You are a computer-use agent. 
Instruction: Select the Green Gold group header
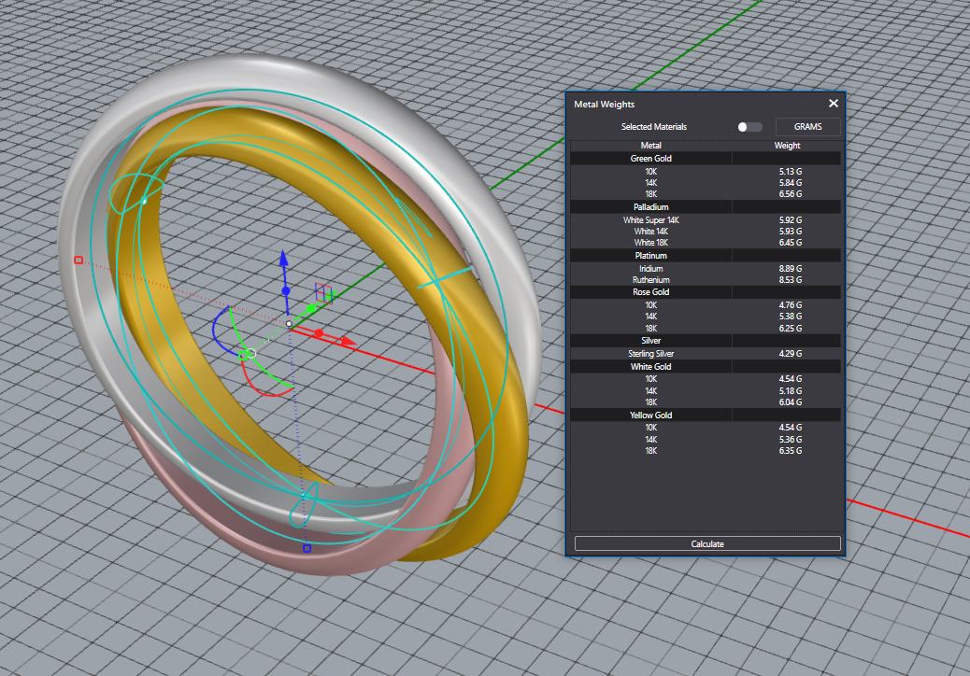650,159
